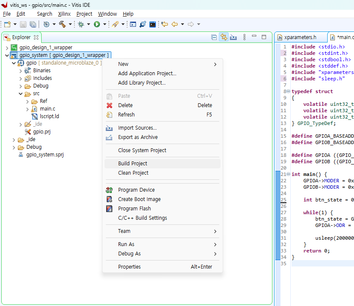The image size is (354, 306).
Task: Toggle Link with Editor in Explorer
Action: pos(224,37)
